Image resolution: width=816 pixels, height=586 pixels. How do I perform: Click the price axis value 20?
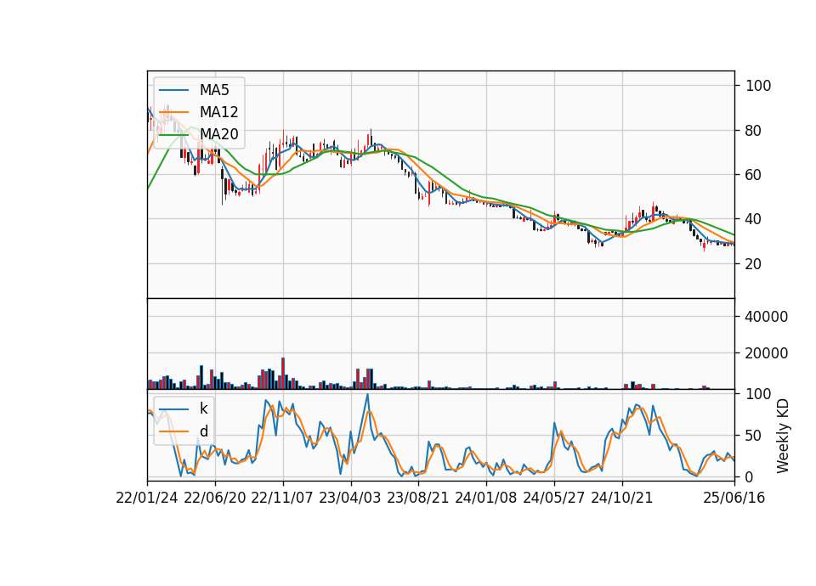tap(753, 264)
